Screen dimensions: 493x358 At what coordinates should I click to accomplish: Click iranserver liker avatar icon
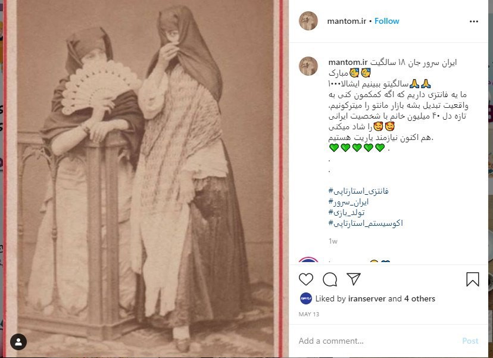[x=306, y=298]
